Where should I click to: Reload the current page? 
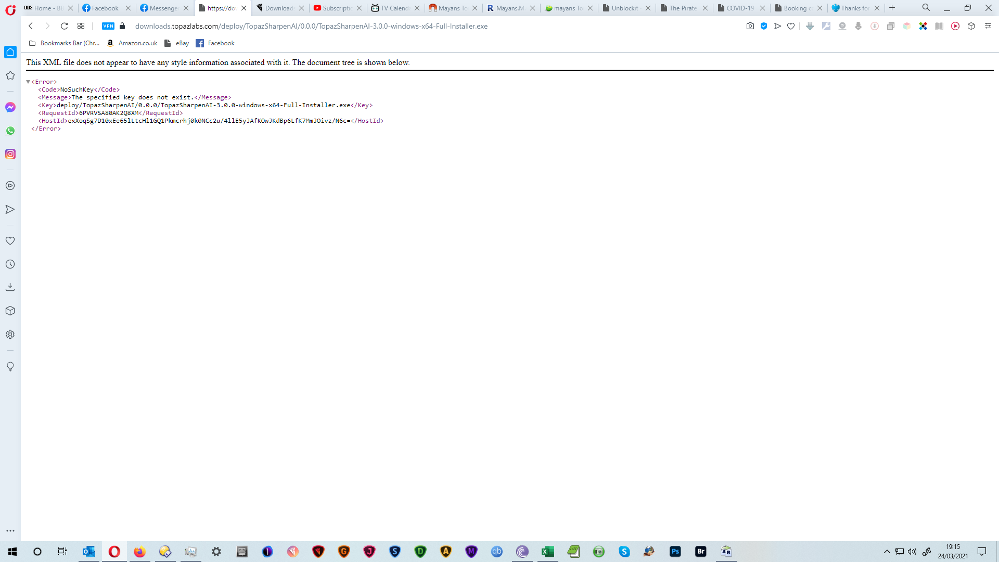point(64,26)
